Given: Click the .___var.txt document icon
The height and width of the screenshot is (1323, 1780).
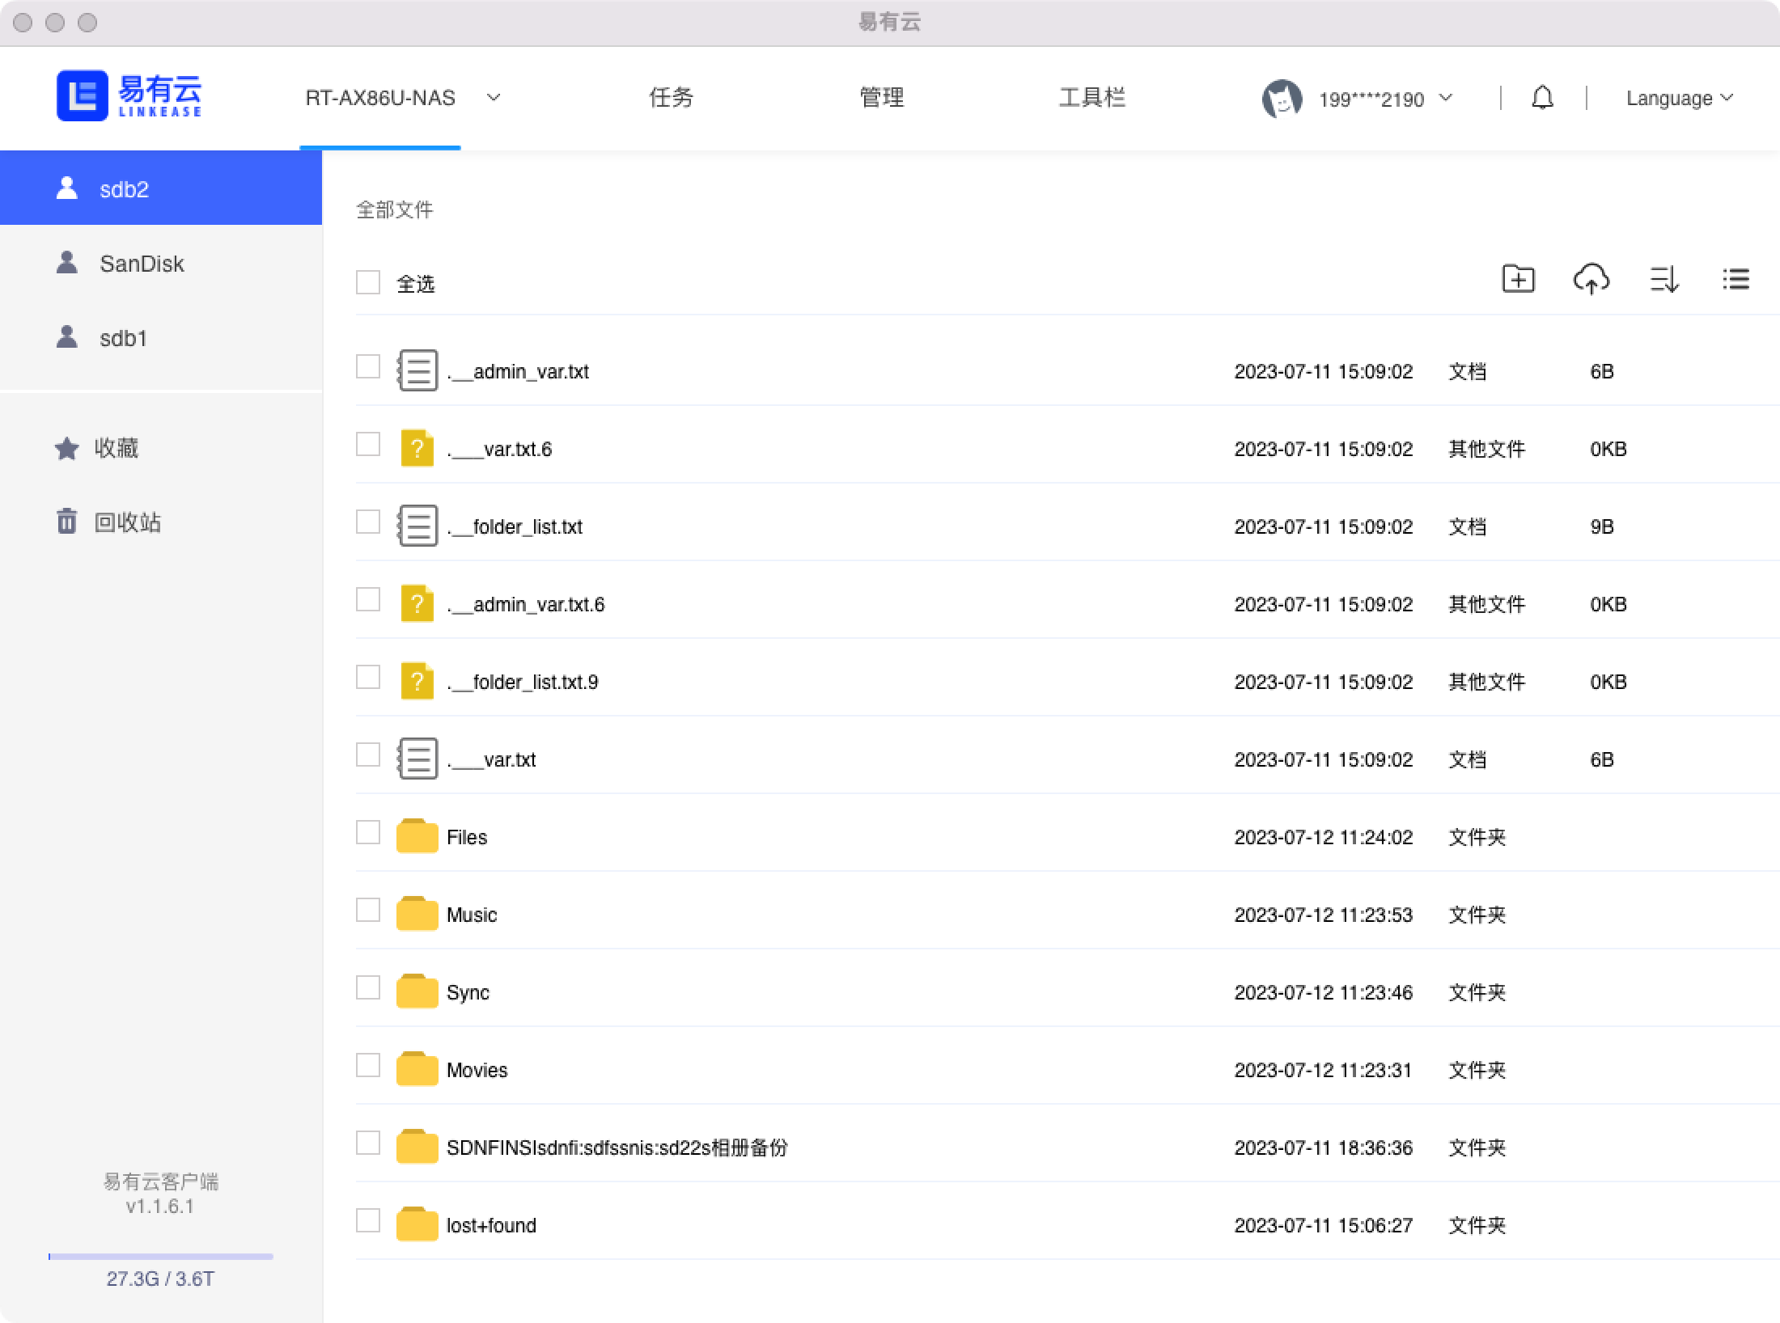Looking at the screenshot, I should click(x=417, y=759).
